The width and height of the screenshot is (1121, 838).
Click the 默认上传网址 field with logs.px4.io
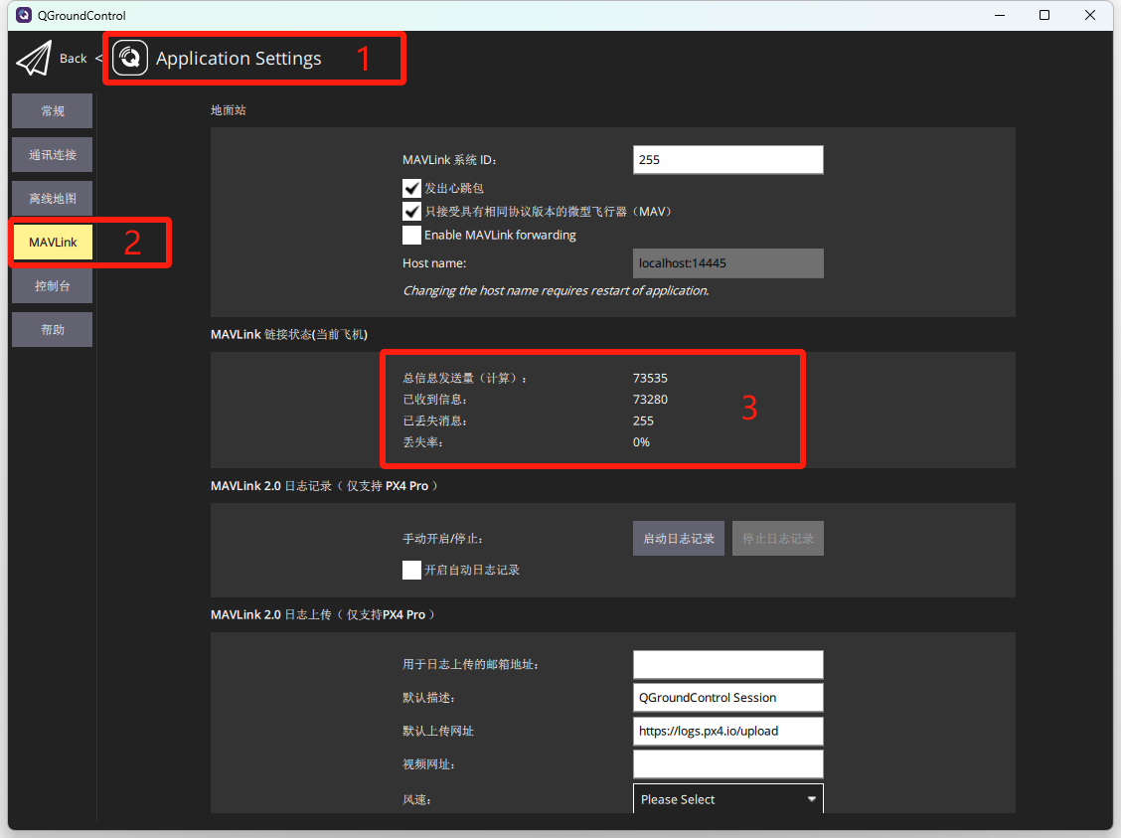727,731
